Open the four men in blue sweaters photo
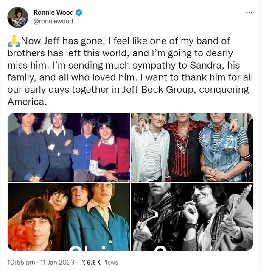Screen dimensions: 269x271 [69, 147]
